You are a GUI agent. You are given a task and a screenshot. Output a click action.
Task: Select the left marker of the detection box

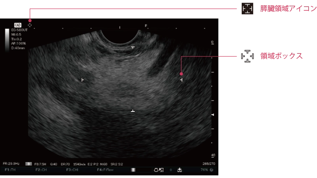click(82, 80)
